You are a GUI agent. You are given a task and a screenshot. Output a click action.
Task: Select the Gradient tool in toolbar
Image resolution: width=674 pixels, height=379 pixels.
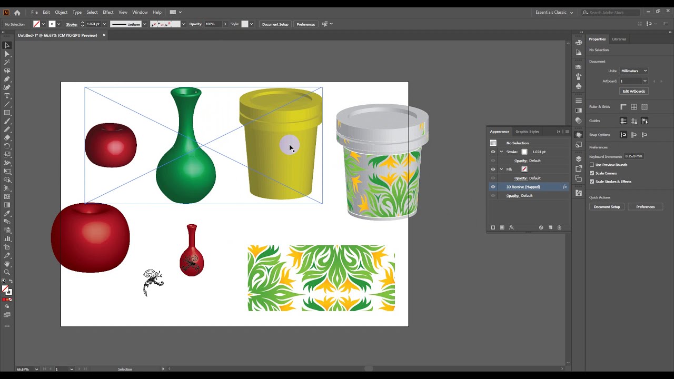point(7,205)
